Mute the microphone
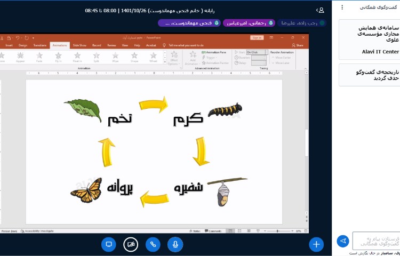Screen dimensions: 400x256 pos(175,244)
